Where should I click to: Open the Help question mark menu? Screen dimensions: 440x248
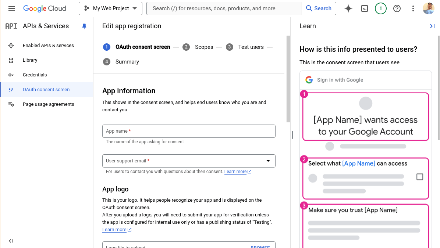tap(397, 8)
